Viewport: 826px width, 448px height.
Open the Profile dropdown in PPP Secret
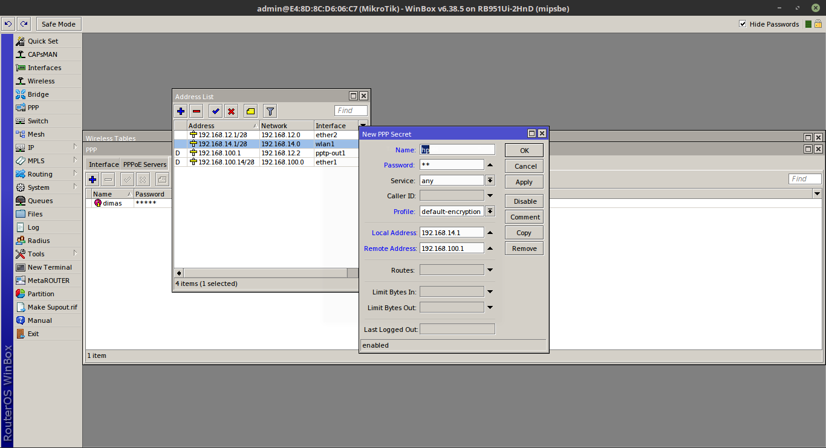(x=490, y=212)
